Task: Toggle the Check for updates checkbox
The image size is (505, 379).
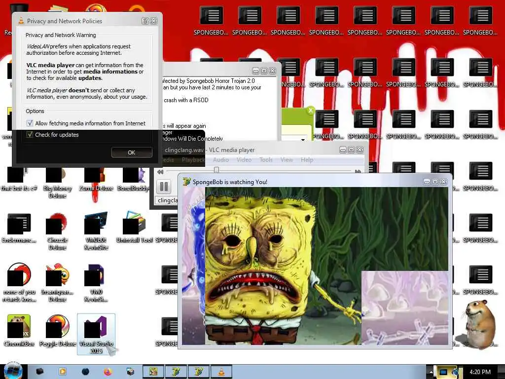Action: tap(30, 134)
